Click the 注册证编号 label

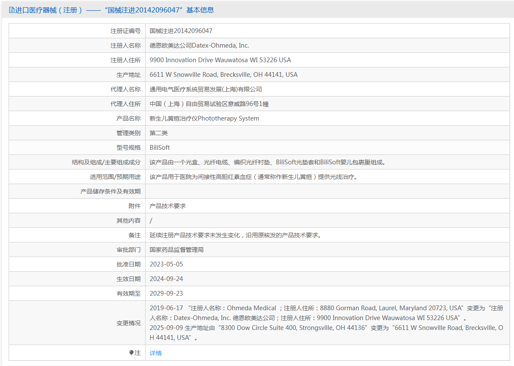pyautogui.click(x=125, y=31)
